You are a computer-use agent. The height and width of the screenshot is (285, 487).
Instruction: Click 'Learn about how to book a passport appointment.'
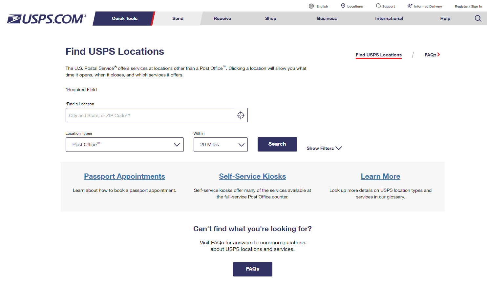[x=124, y=190]
